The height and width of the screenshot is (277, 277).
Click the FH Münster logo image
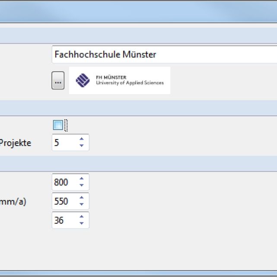120,80
